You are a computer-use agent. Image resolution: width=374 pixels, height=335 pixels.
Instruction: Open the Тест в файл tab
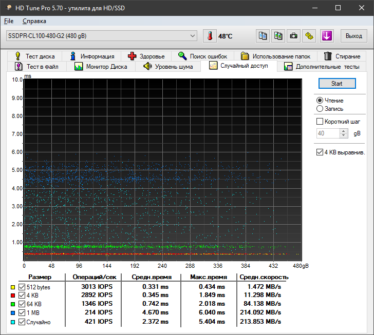(x=37, y=67)
